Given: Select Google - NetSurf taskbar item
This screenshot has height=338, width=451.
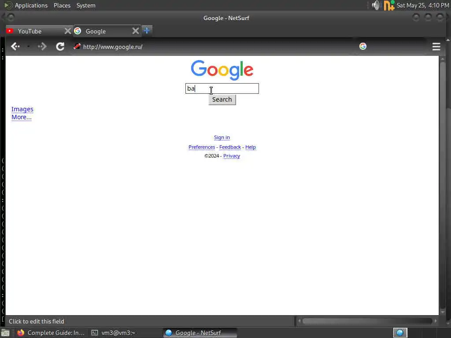Looking at the screenshot, I should point(200,333).
